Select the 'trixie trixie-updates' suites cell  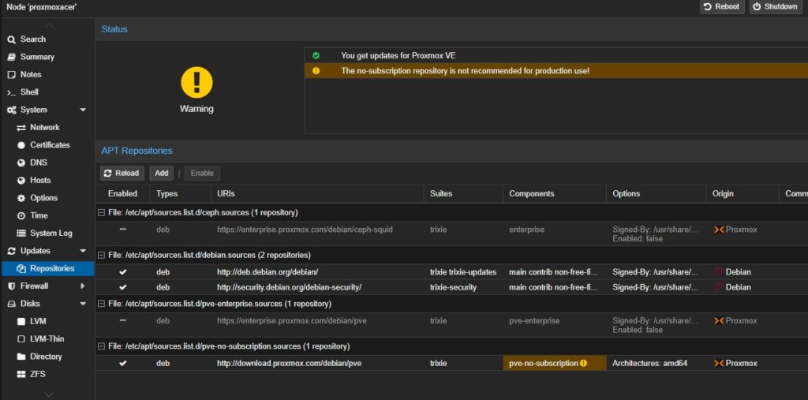(462, 272)
